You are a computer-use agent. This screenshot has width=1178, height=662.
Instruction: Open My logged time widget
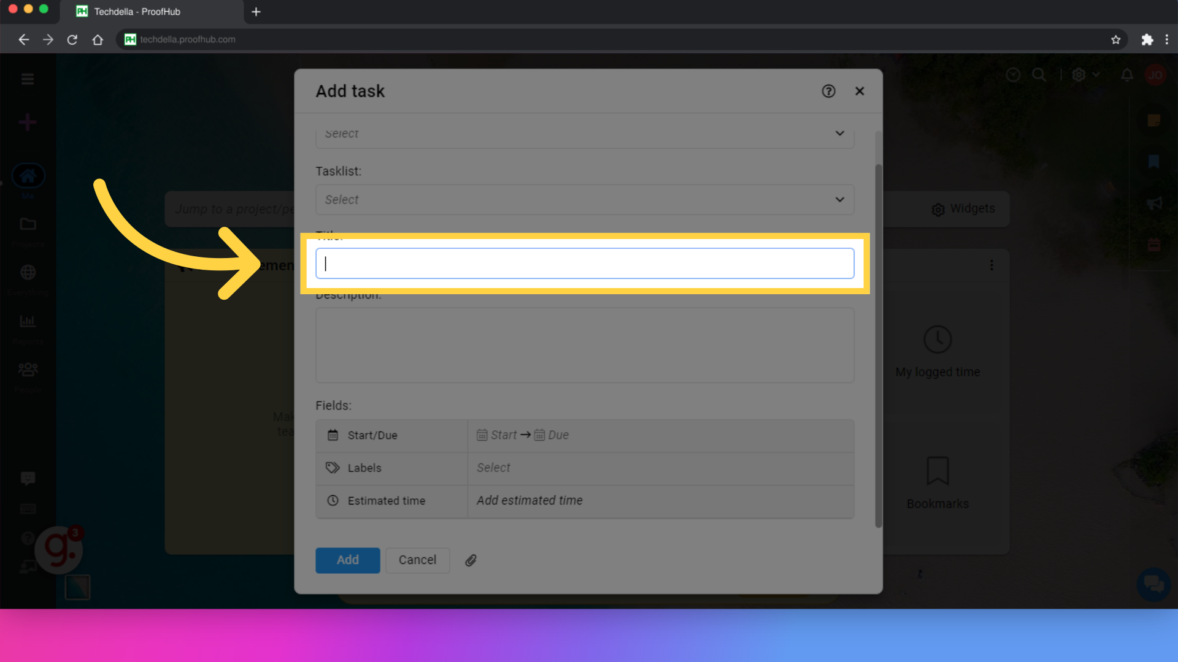937,352
